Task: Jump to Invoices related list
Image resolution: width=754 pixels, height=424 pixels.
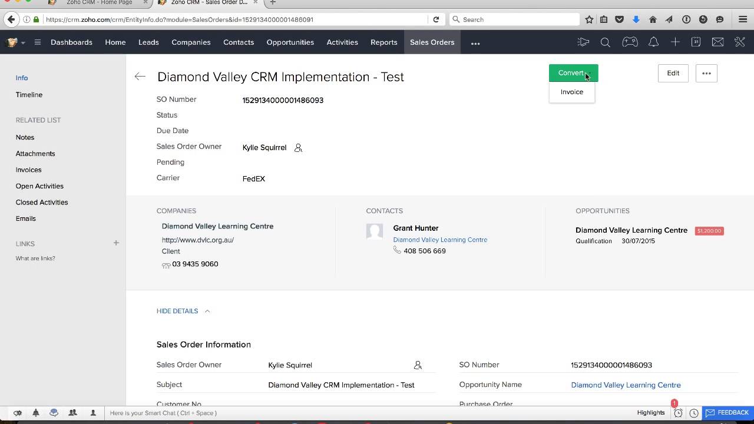Action: click(28, 170)
